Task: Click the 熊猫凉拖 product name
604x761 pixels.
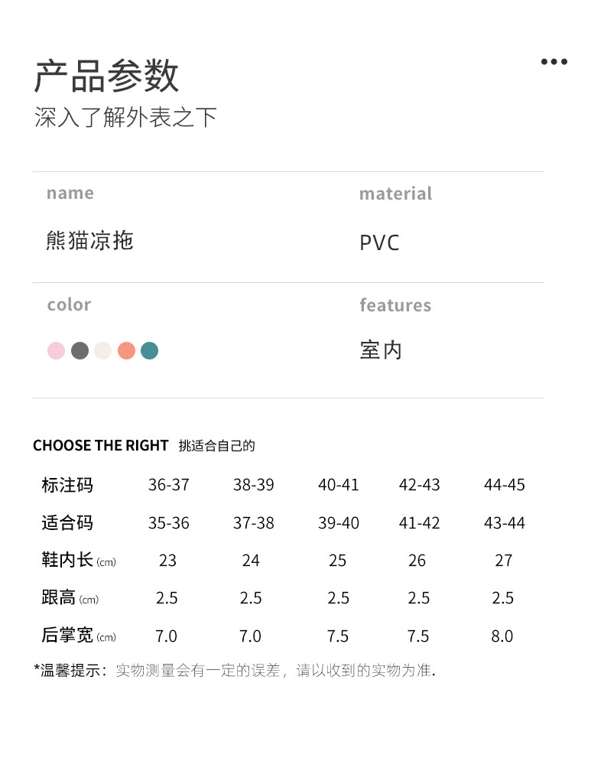Action: [89, 241]
